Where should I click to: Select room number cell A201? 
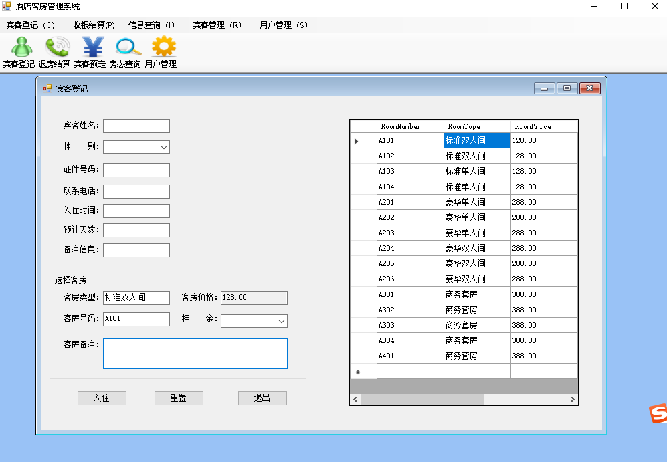click(411, 202)
